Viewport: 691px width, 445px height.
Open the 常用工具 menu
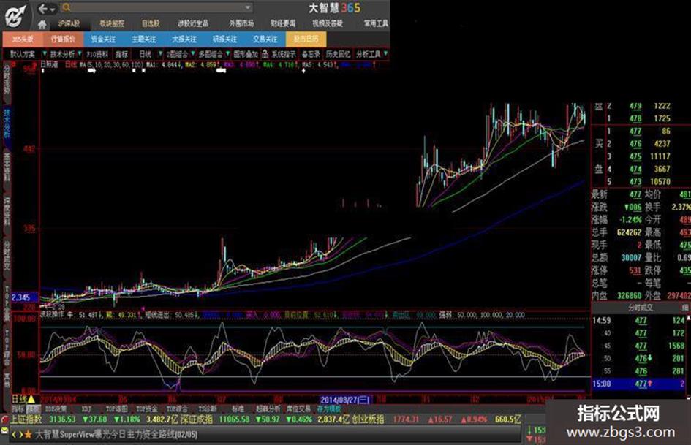point(376,23)
